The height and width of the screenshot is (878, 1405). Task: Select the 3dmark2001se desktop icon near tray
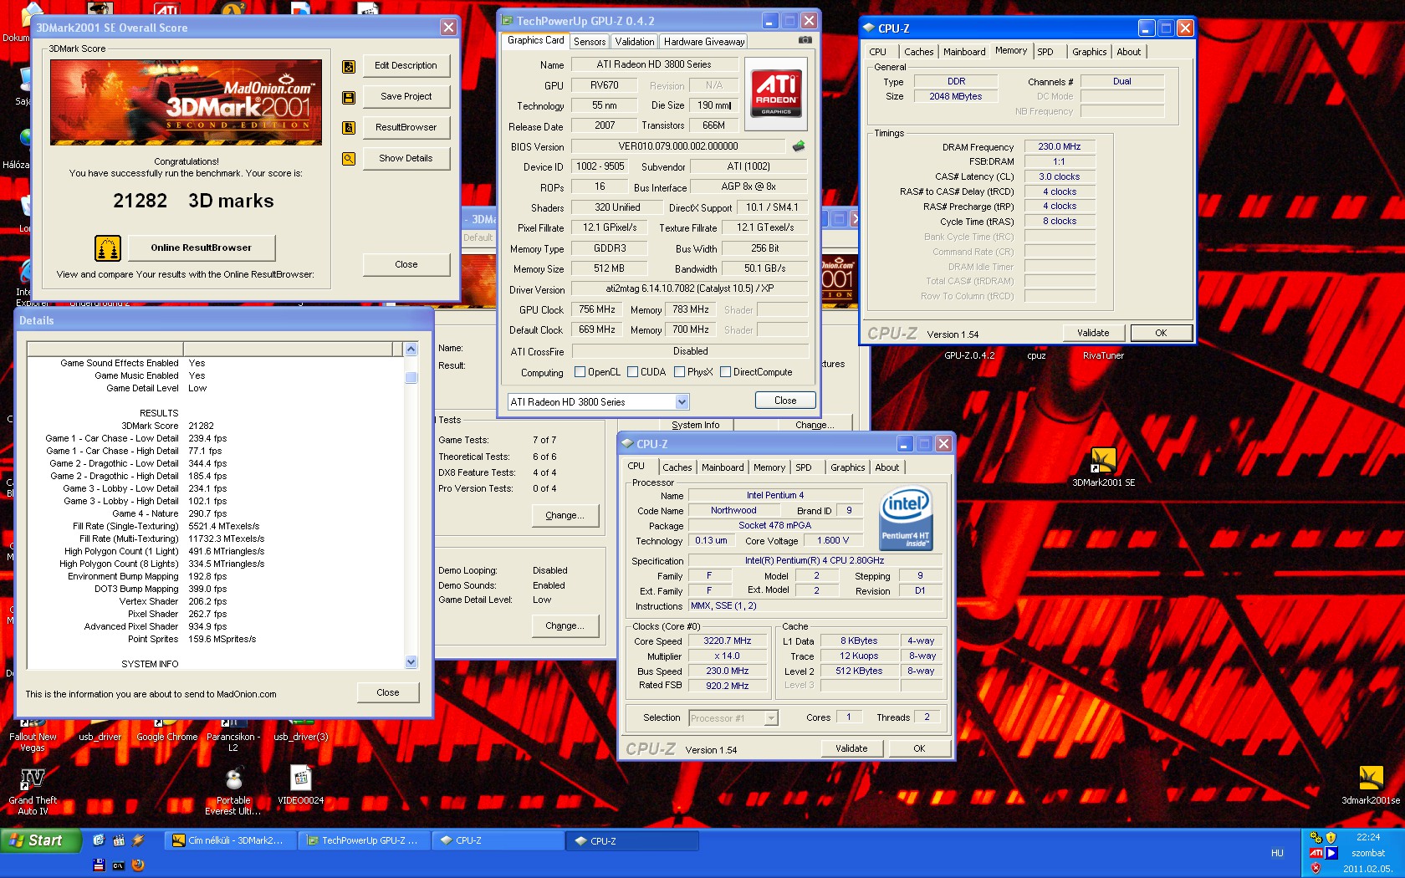coord(1371,785)
